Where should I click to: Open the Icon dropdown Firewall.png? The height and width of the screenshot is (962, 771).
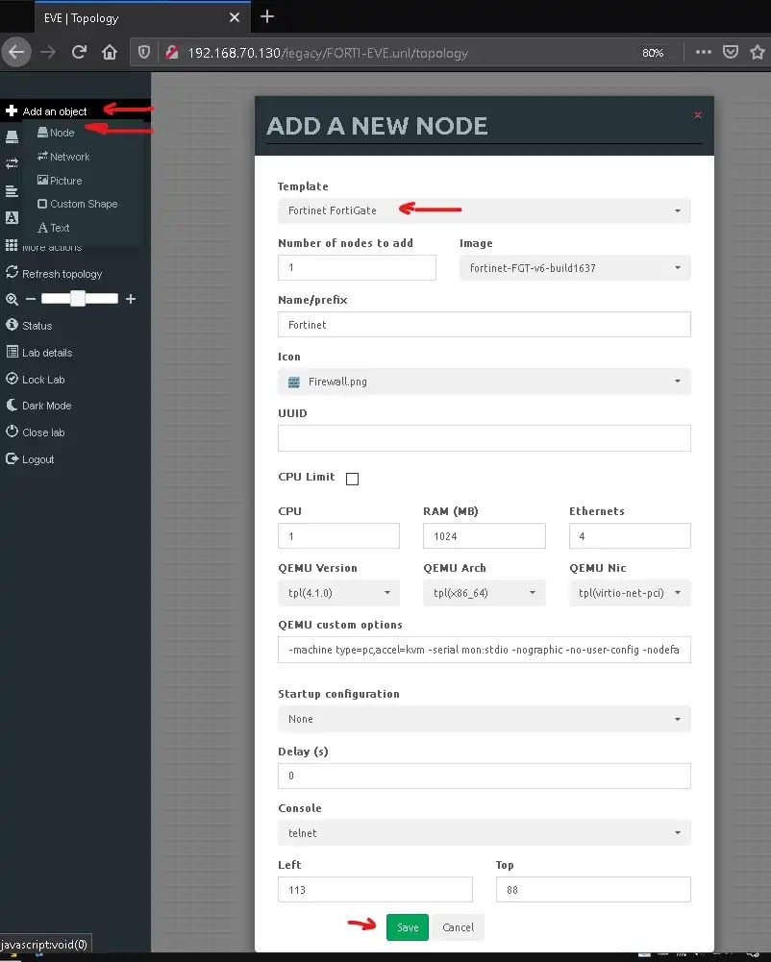pos(485,381)
